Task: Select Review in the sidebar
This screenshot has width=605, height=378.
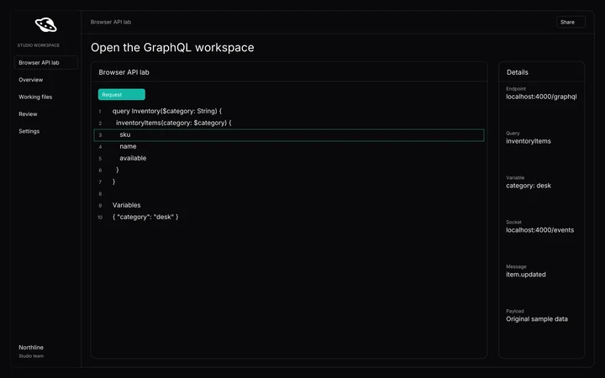Action: pos(28,114)
